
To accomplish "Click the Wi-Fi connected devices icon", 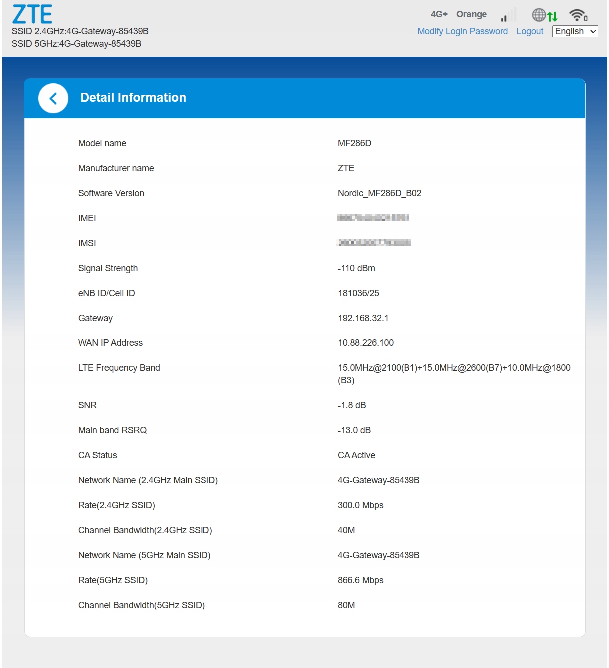I will point(578,15).
